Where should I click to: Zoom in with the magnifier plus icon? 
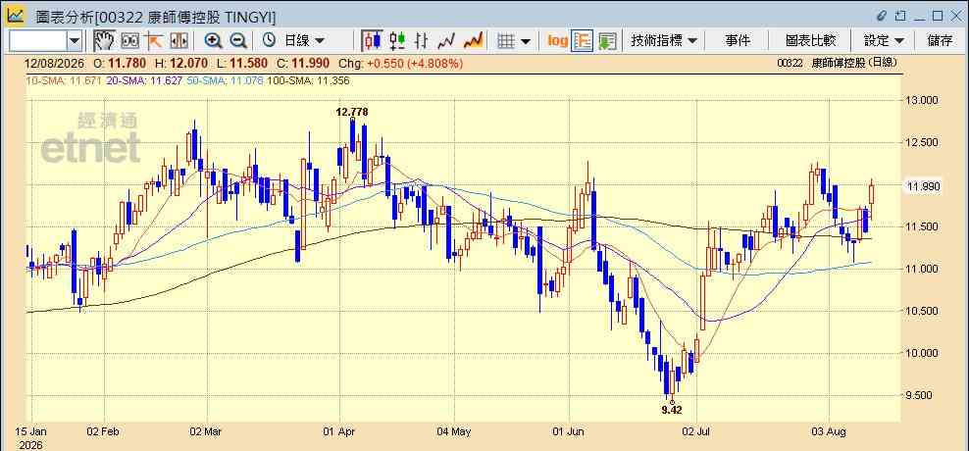click(x=213, y=41)
